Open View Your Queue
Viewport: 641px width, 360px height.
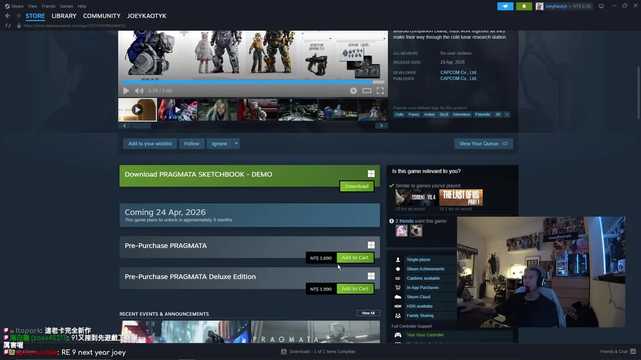[483, 143]
